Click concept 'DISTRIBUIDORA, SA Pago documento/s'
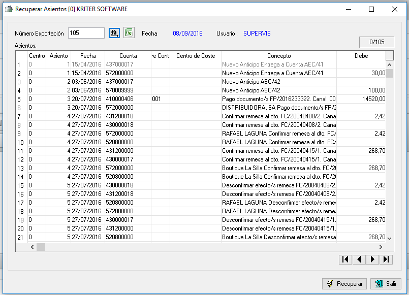The height and width of the screenshot is (295, 409). (279, 108)
